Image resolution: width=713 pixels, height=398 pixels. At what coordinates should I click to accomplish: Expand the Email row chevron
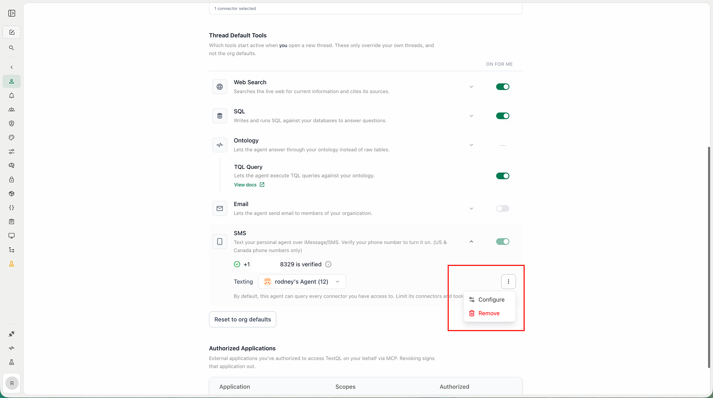coord(471,208)
